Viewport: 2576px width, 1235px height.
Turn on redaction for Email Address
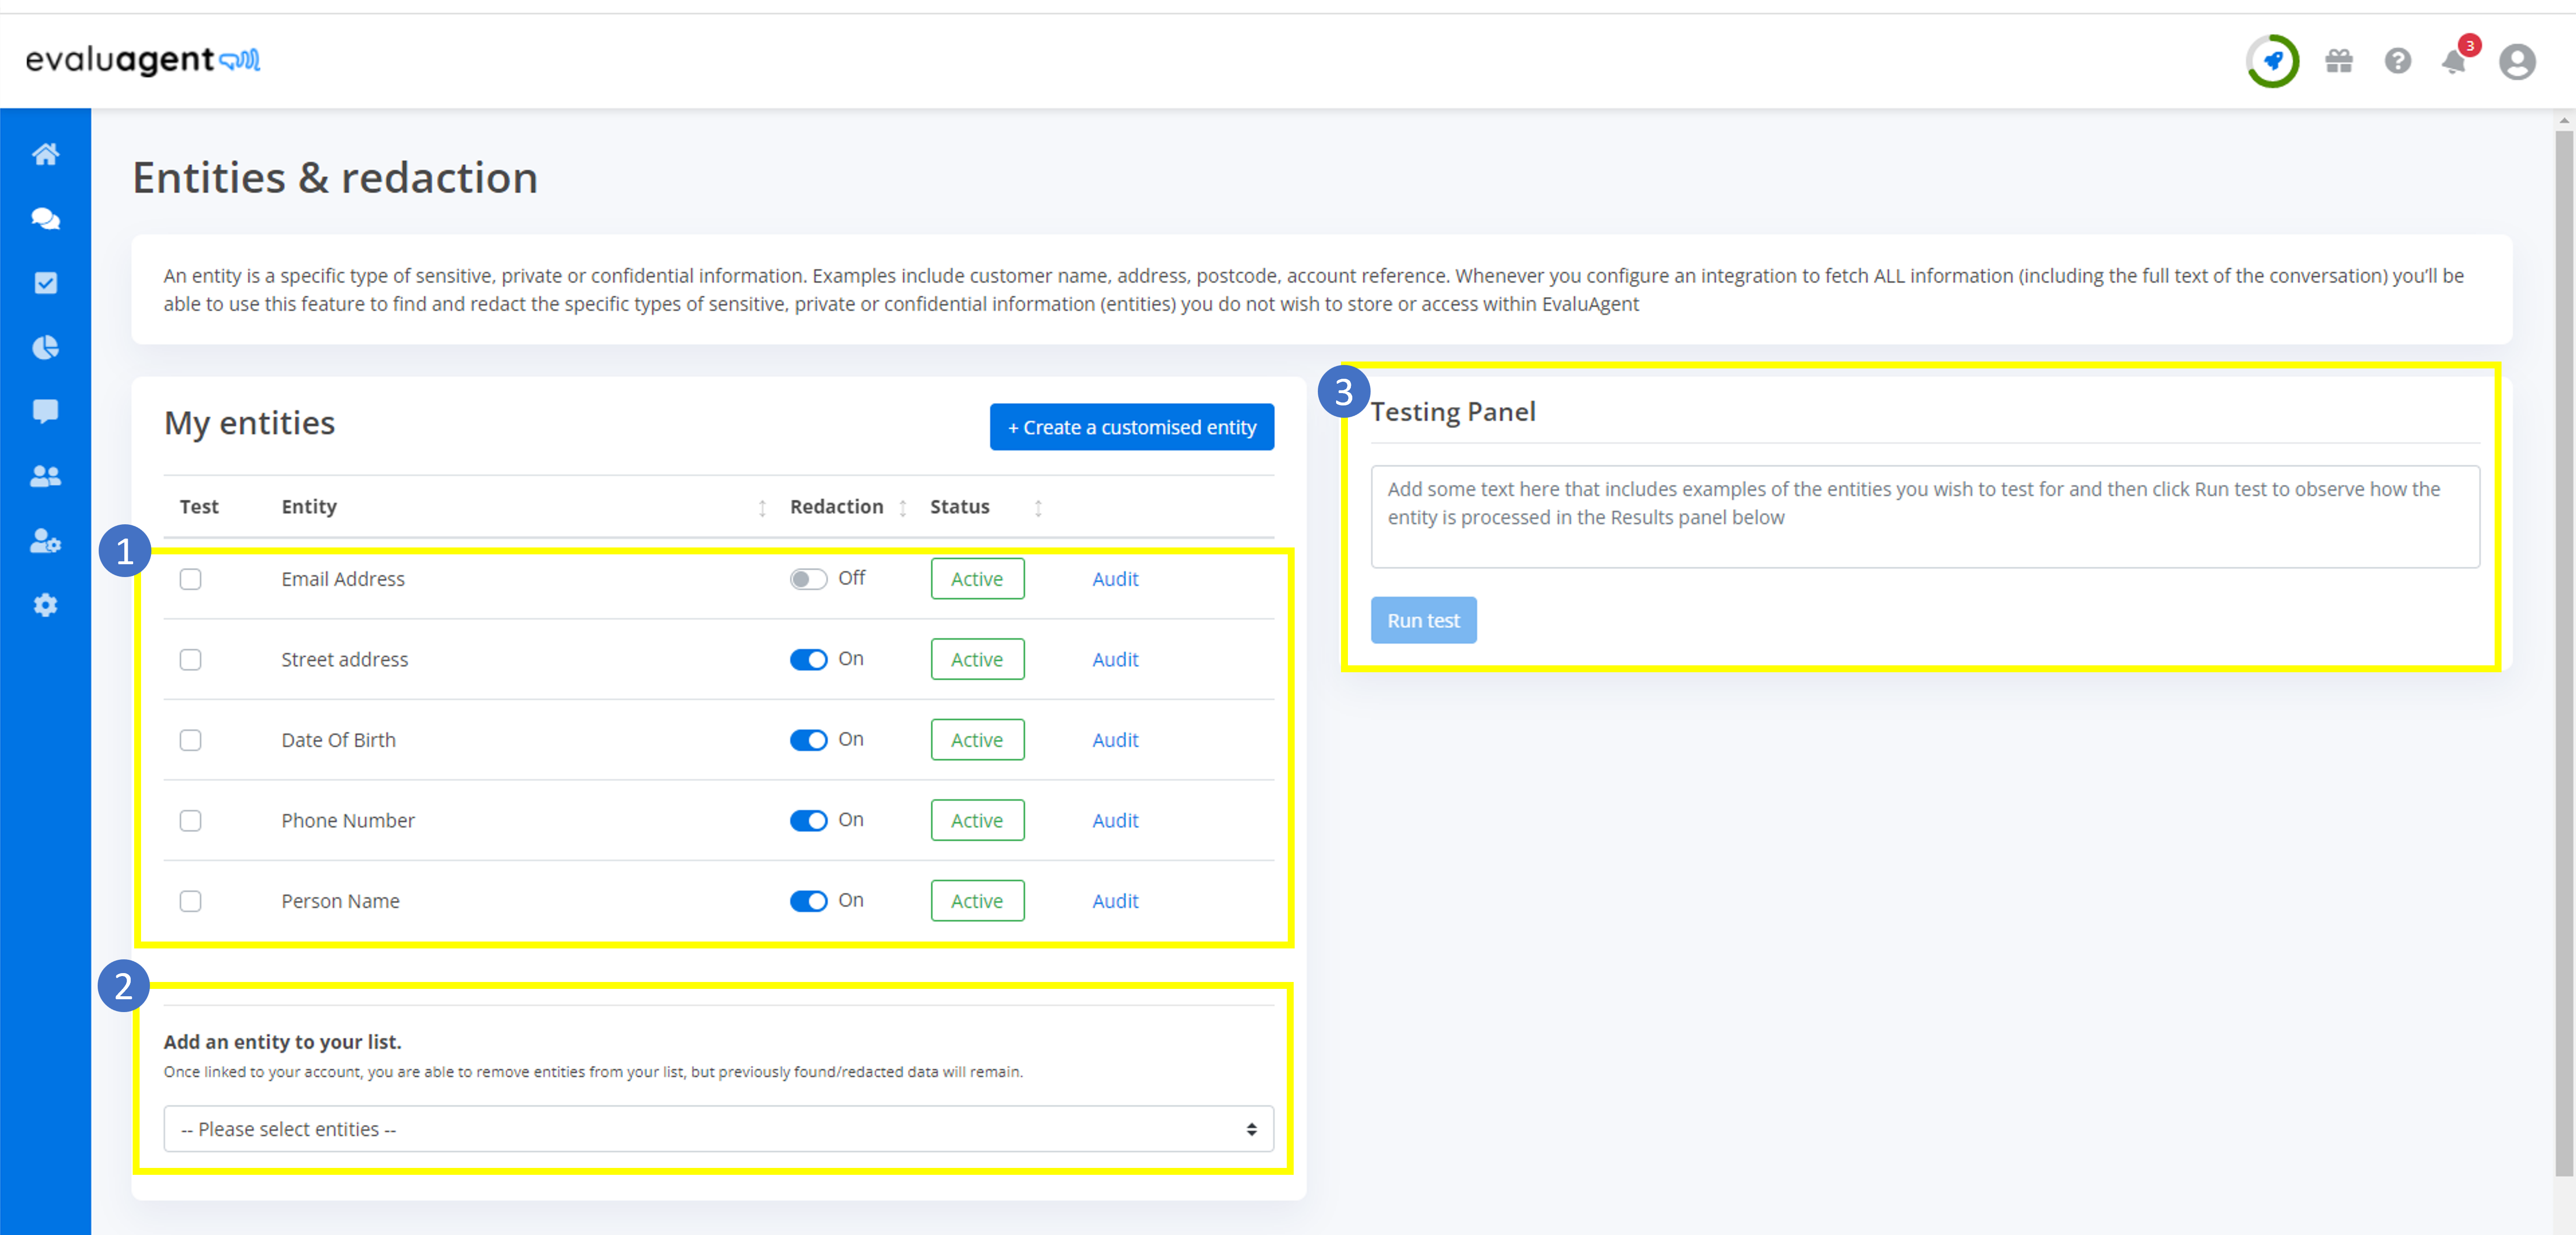click(808, 579)
